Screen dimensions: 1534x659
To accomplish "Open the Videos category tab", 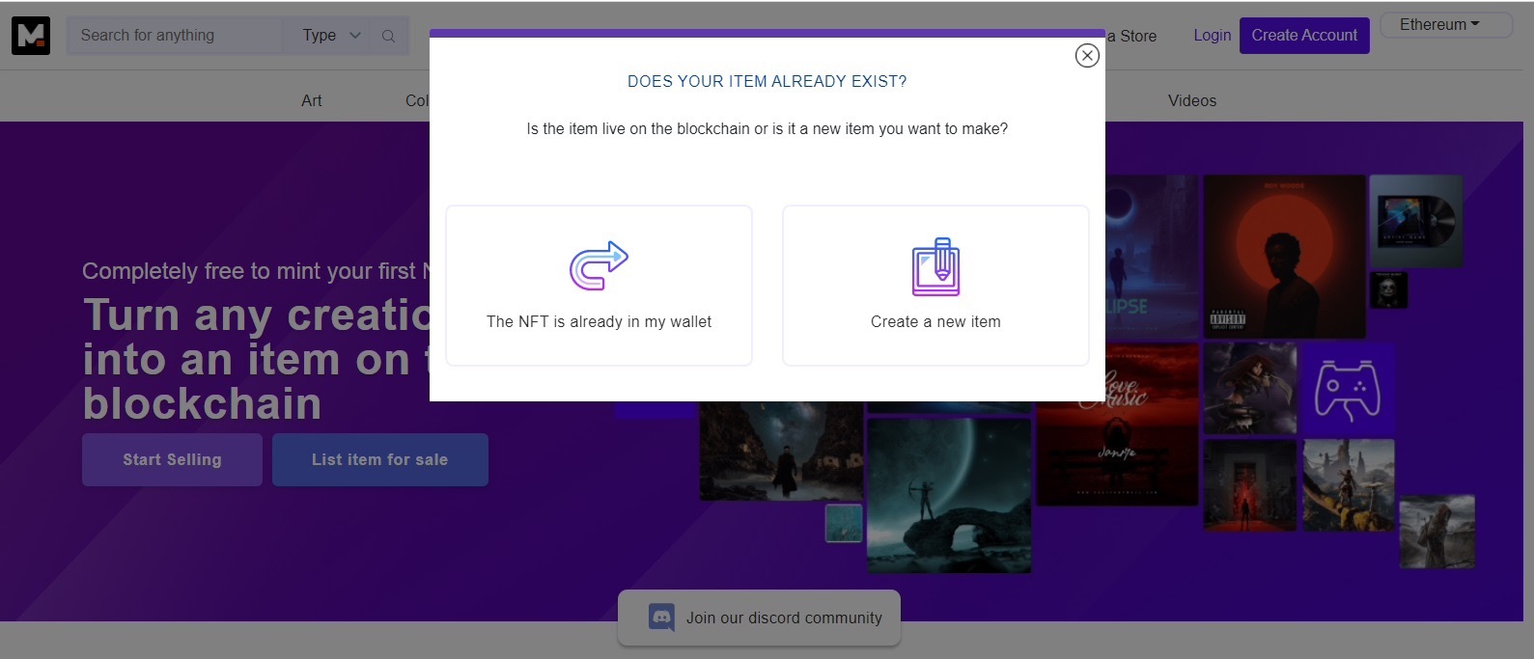I will (1192, 100).
